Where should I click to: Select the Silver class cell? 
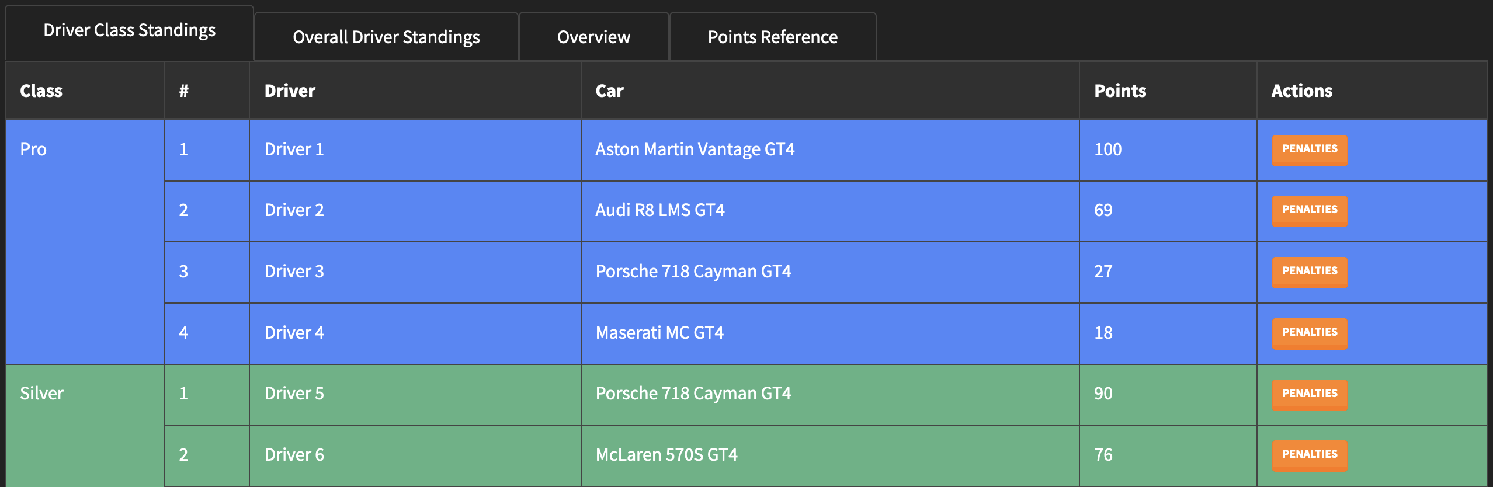pyautogui.click(x=41, y=394)
